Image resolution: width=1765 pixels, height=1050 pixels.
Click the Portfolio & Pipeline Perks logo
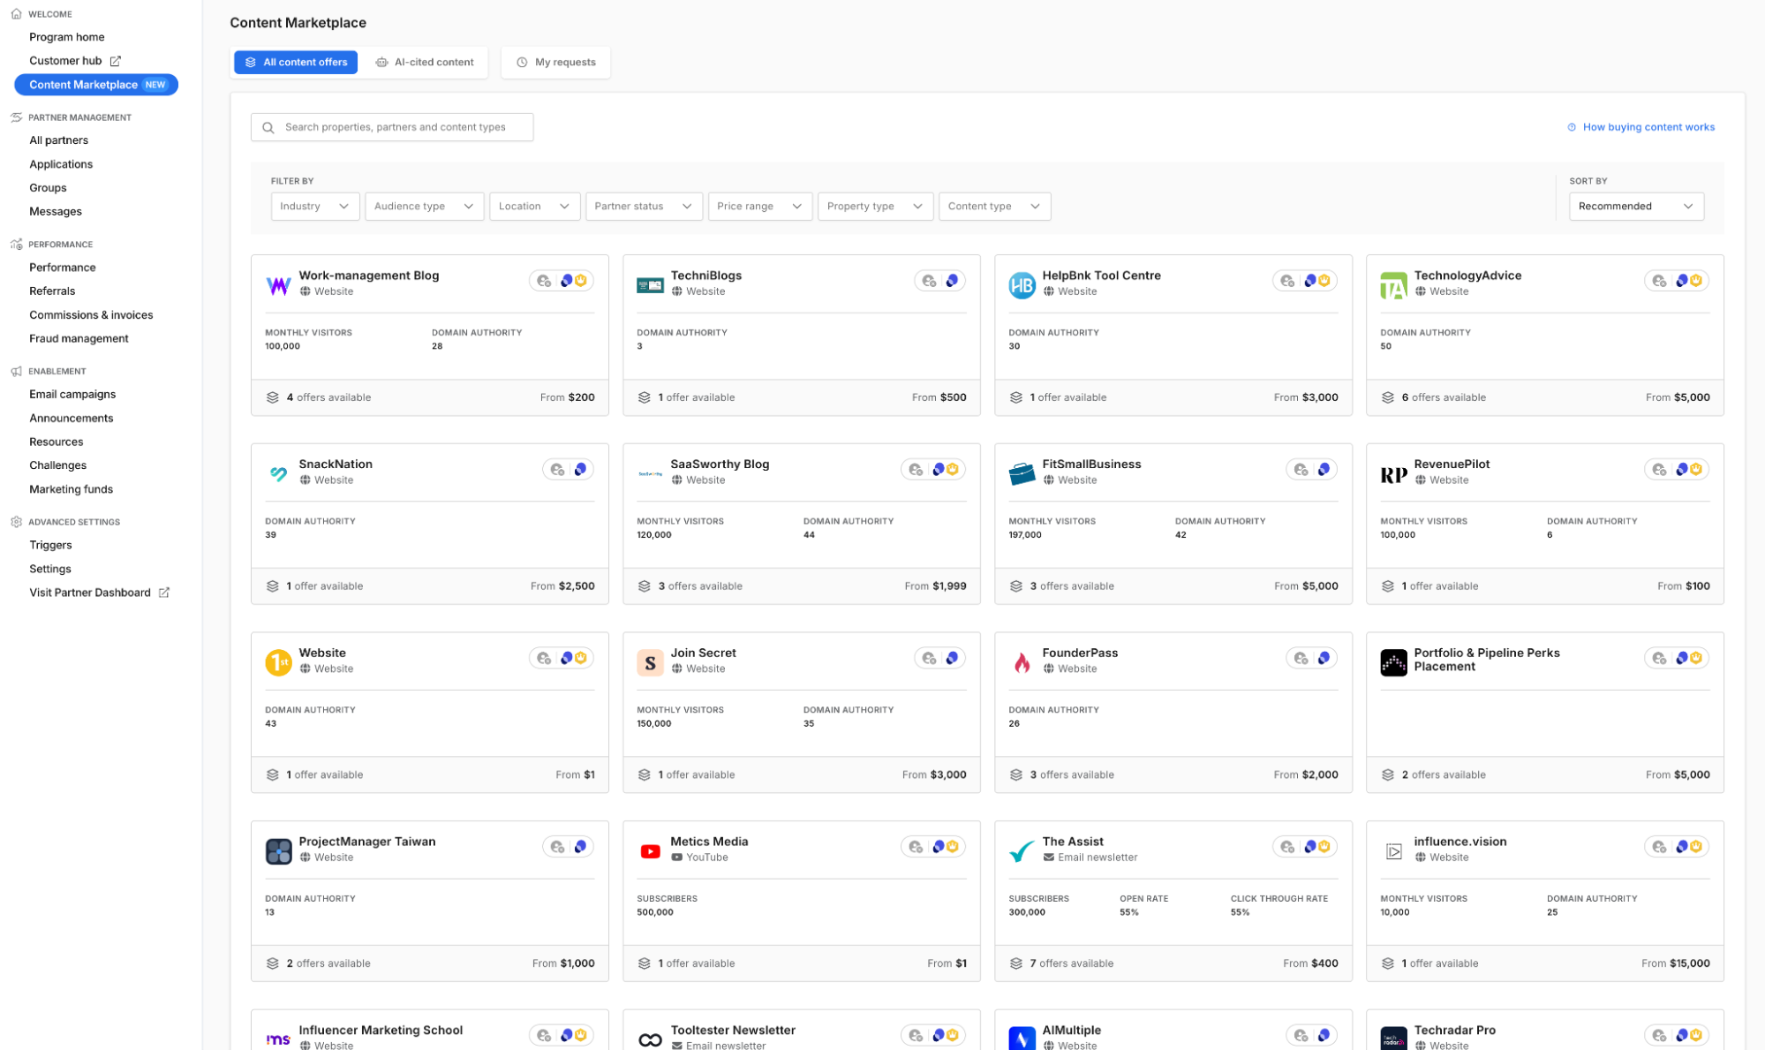click(x=1393, y=662)
